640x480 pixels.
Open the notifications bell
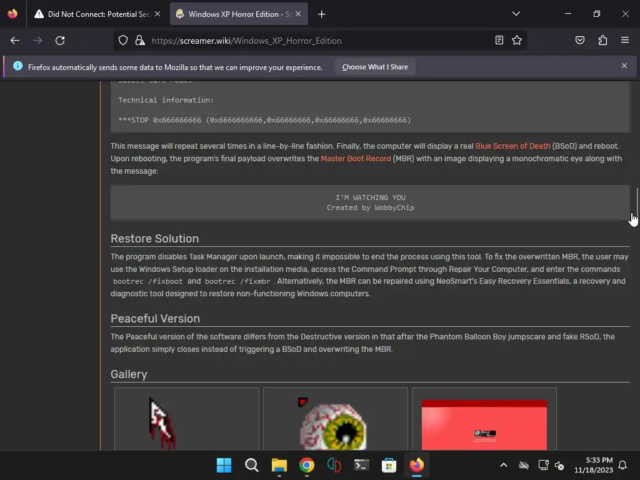click(x=622, y=465)
